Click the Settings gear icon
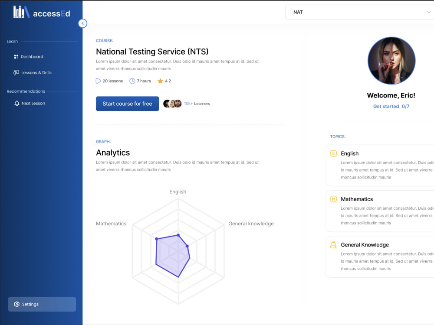Viewport: 434px width, 325px height. pos(16,304)
